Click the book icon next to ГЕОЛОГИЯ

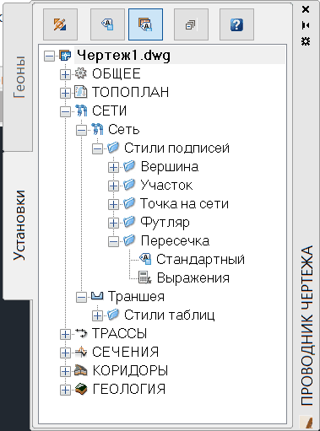tap(81, 389)
